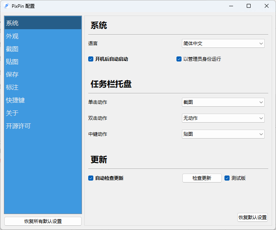Toggle the 测试版 checkbox

[x=227, y=178]
